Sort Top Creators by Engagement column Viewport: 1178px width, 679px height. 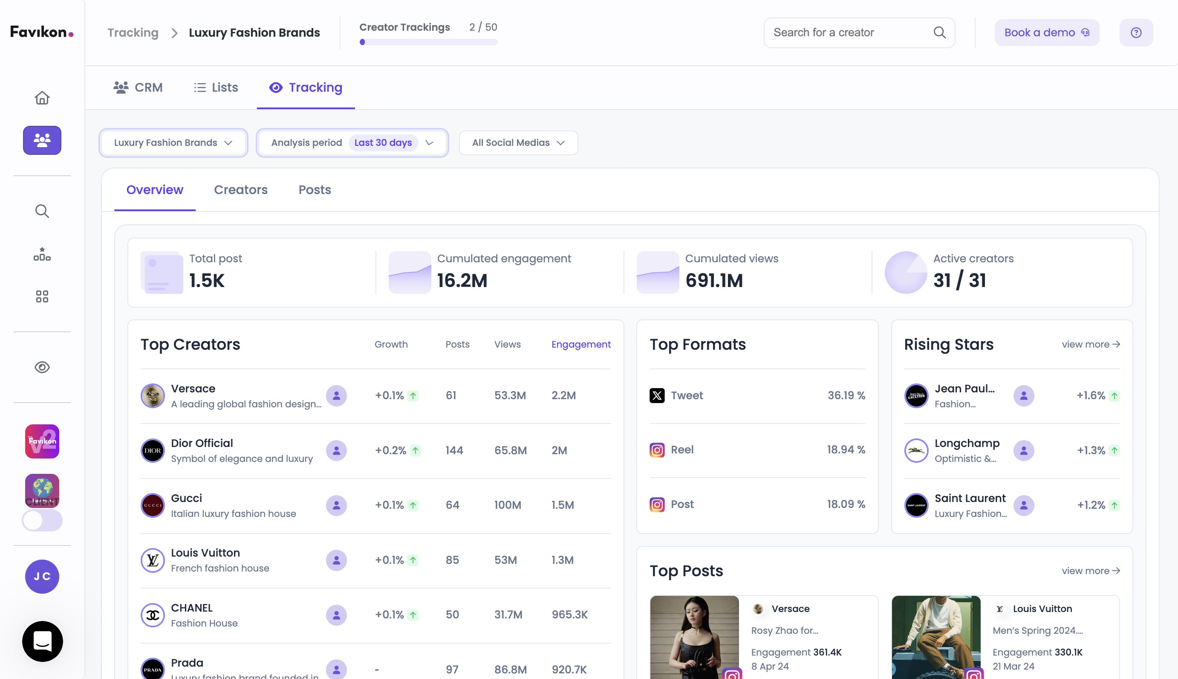point(580,345)
